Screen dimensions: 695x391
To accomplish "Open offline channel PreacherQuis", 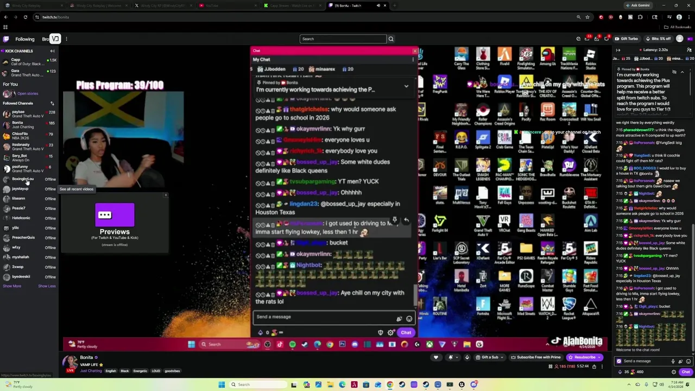I will (29, 237).
